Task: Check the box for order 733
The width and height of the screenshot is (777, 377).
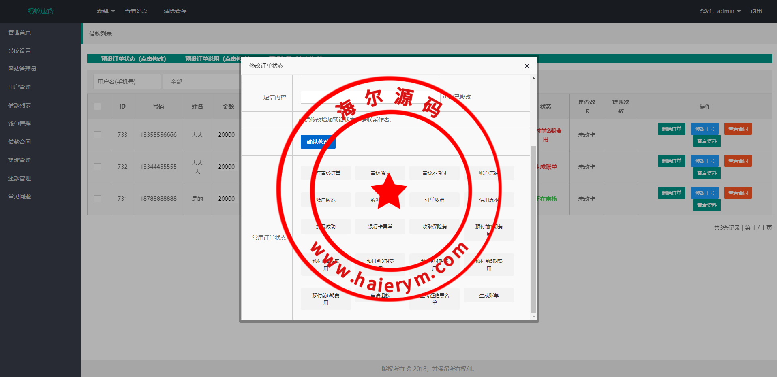Action: click(97, 135)
